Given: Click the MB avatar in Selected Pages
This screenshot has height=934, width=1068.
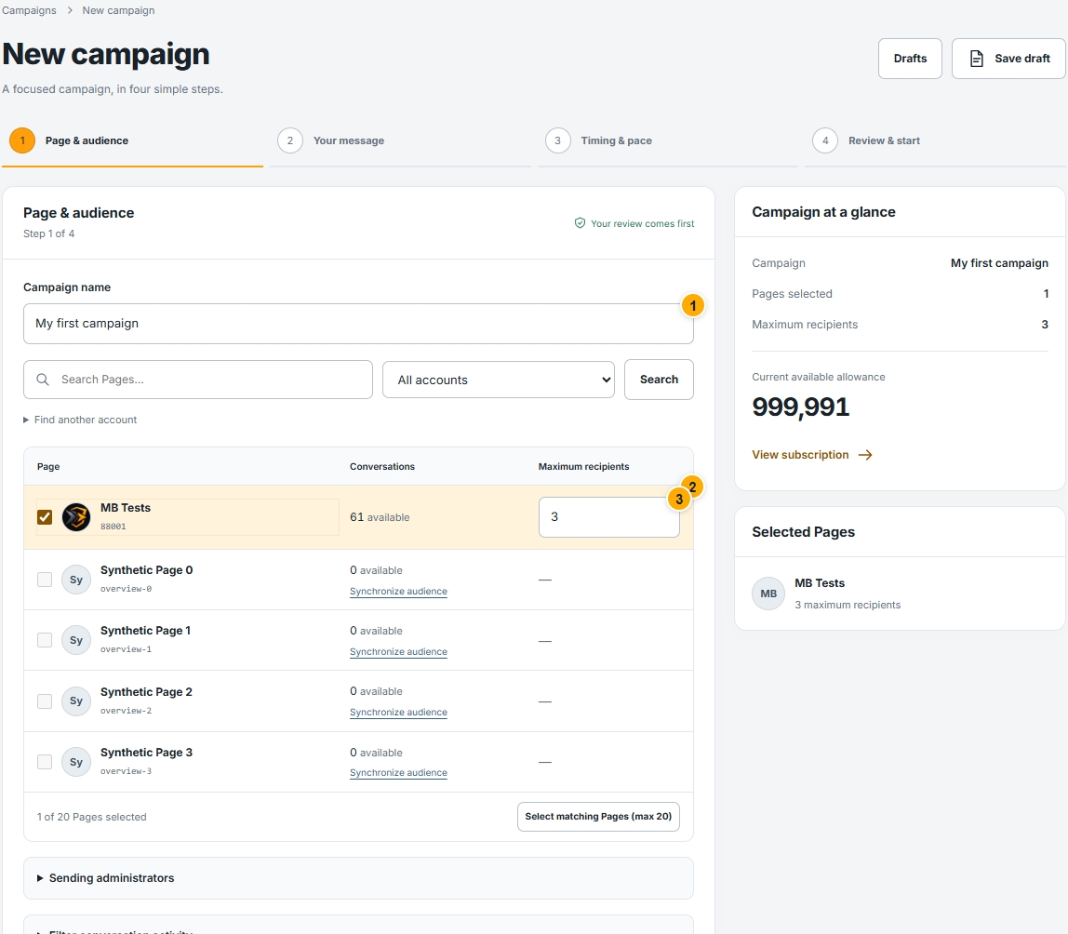Looking at the screenshot, I should 768,594.
